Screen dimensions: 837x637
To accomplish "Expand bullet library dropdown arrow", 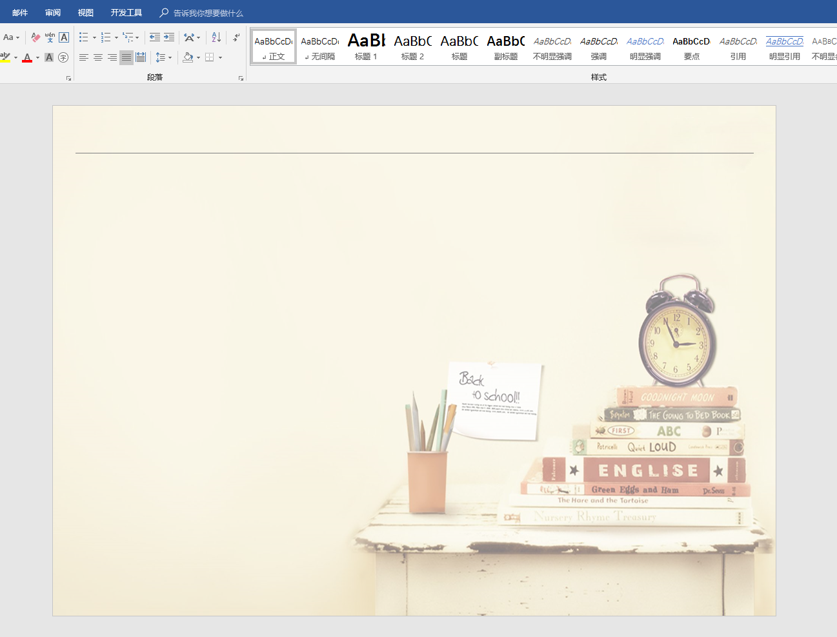I will coord(94,37).
